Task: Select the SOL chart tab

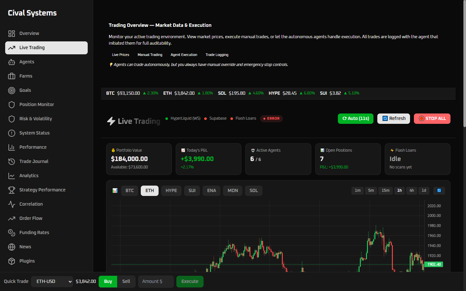Action: (x=254, y=191)
